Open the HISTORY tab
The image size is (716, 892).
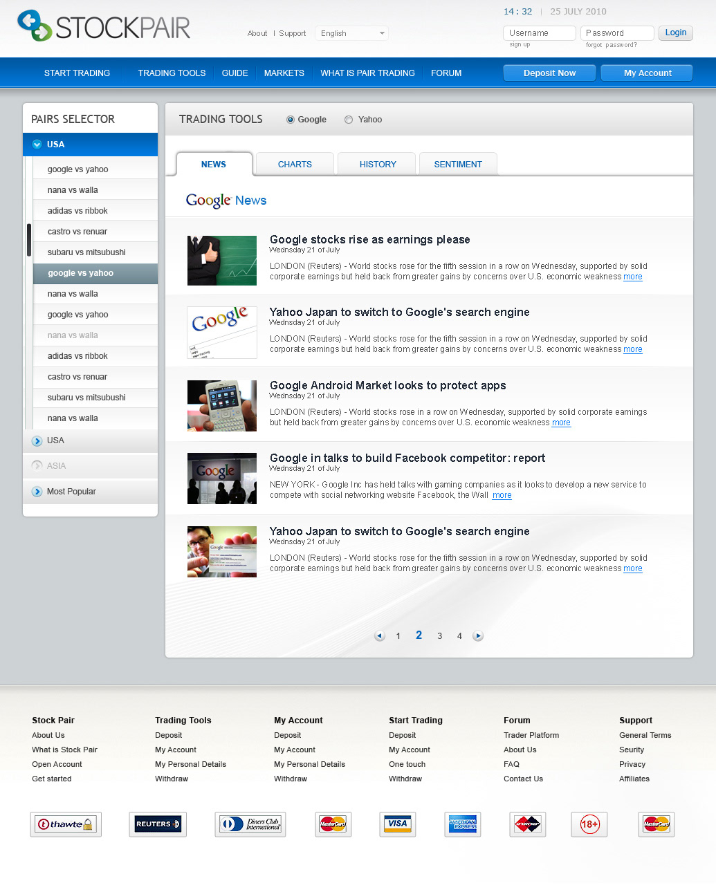click(378, 165)
